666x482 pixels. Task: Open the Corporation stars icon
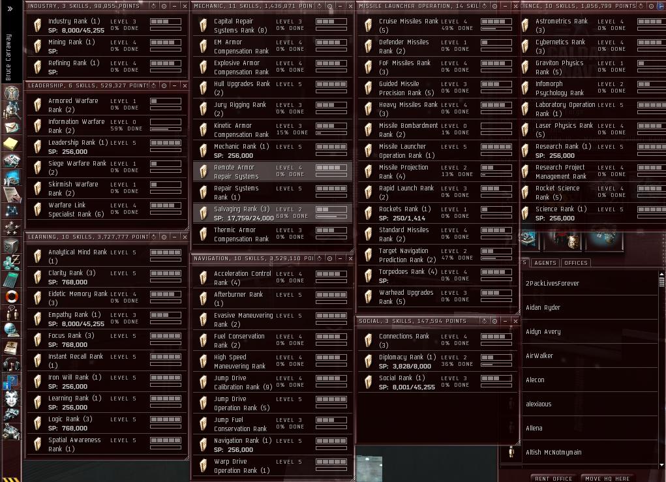[12, 228]
